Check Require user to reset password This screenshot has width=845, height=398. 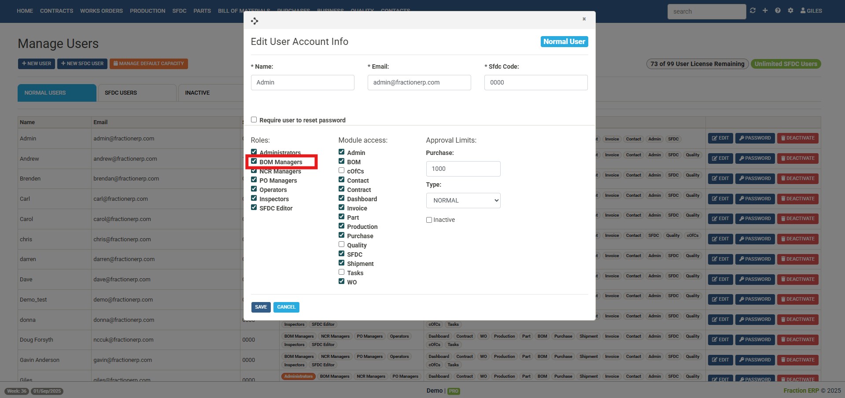pos(254,120)
